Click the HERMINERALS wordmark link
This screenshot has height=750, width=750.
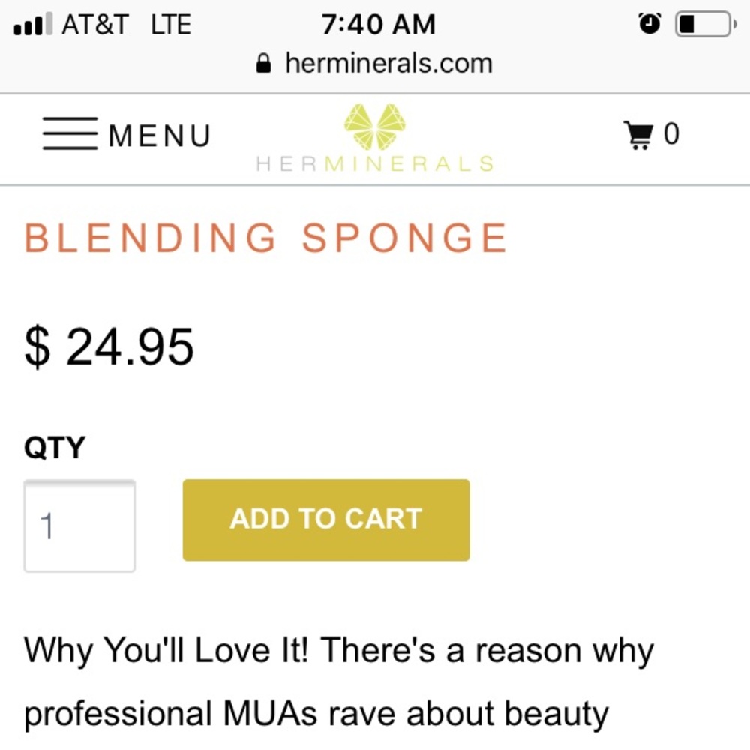coord(373,163)
